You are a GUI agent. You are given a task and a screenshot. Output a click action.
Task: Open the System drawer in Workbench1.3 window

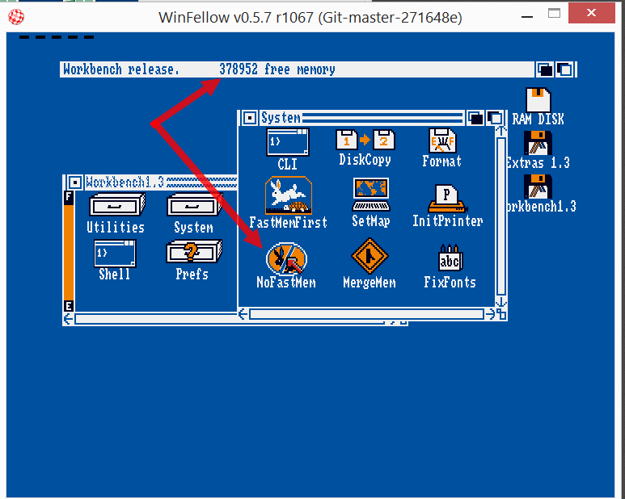tap(194, 204)
